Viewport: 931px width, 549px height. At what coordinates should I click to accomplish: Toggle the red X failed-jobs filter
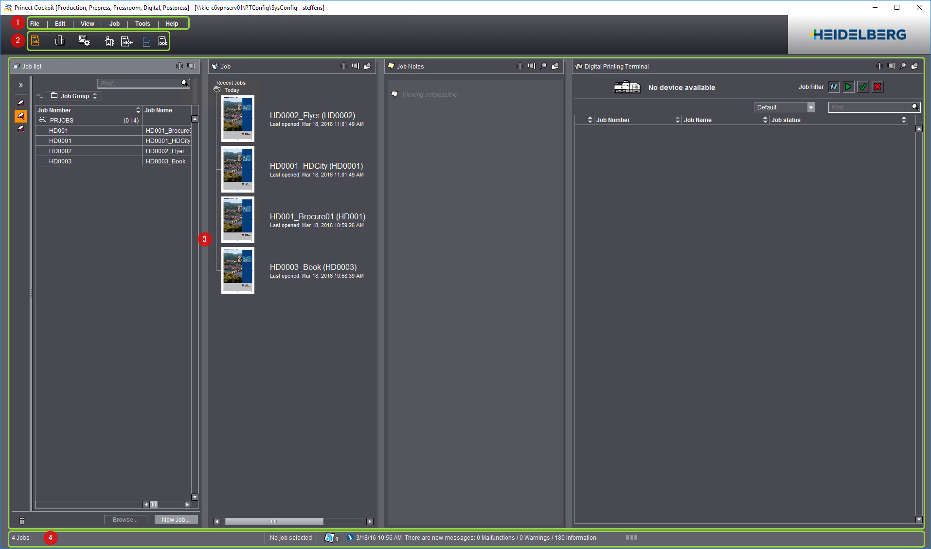pyautogui.click(x=877, y=87)
